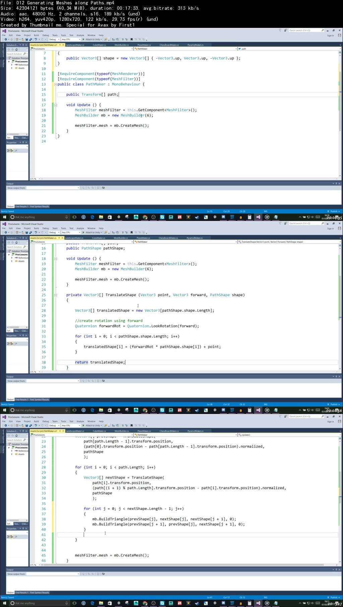
Task: Click Search Solution Explorer box in top screenshot
Action: 17,54
